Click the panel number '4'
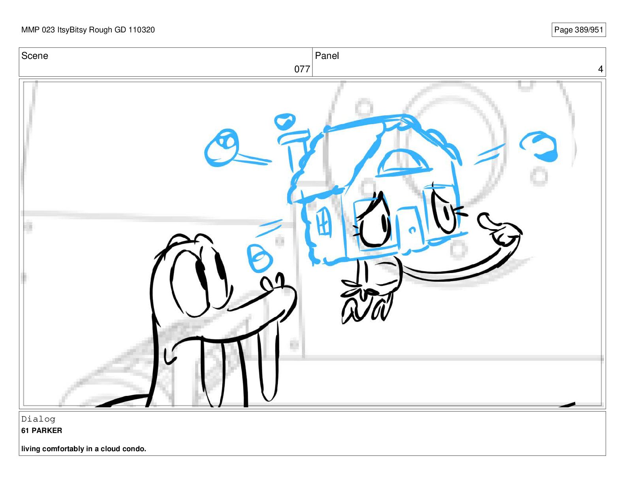Viewport: 625px width, 484px height. pyautogui.click(x=601, y=69)
